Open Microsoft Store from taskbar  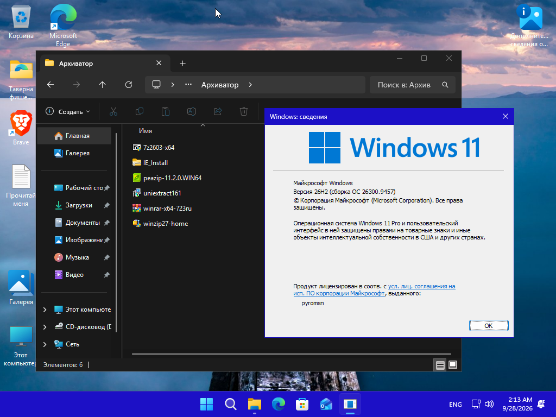point(302,404)
